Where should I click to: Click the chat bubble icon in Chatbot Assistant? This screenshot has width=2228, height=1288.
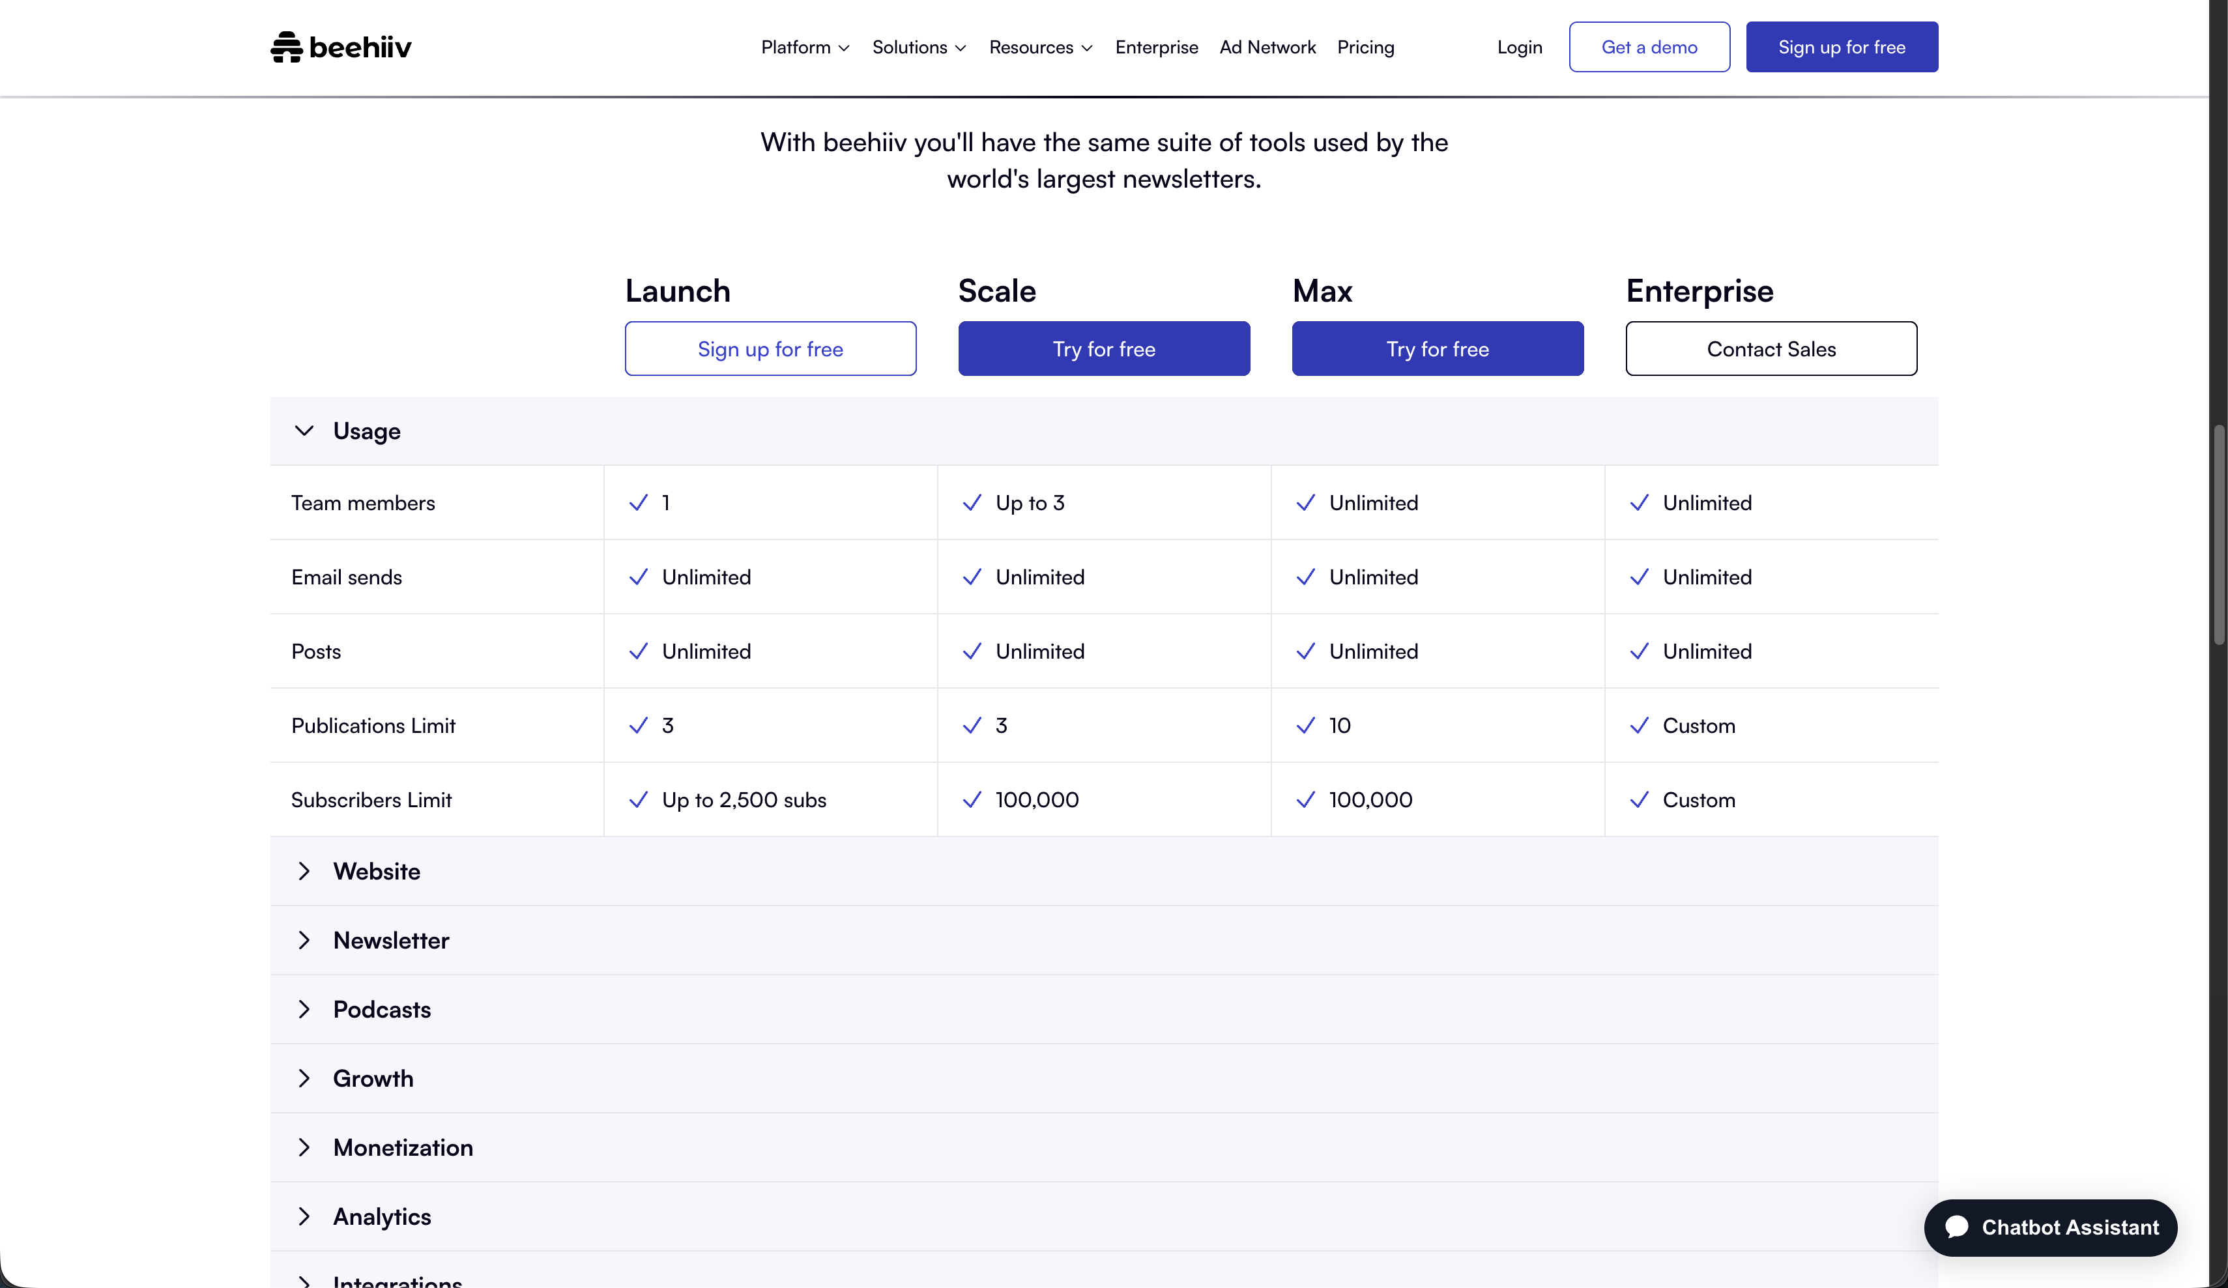[x=1956, y=1227]
